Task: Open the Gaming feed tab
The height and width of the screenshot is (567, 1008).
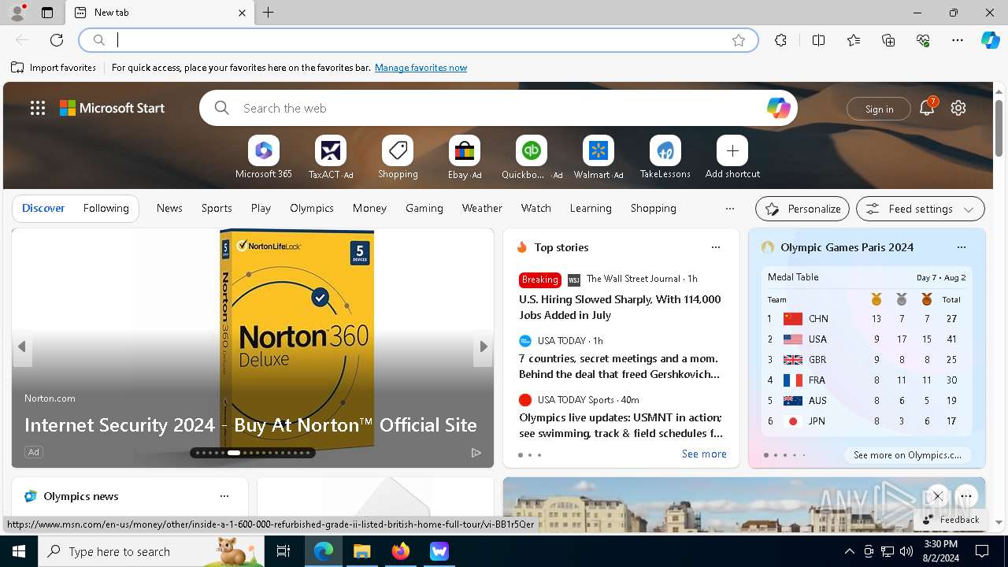Action: [x=424, y=208]
